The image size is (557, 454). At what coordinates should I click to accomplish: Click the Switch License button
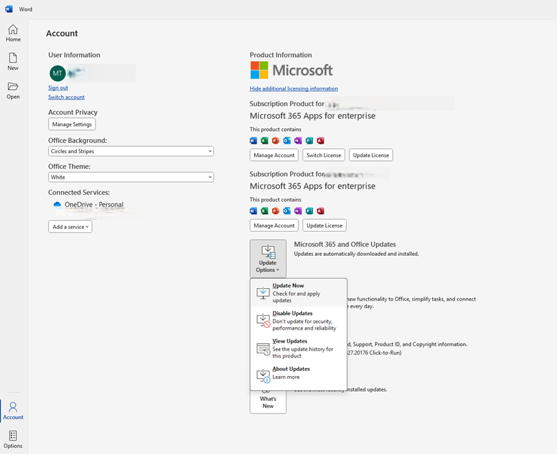pyautogui.click(x=324, y=155)
